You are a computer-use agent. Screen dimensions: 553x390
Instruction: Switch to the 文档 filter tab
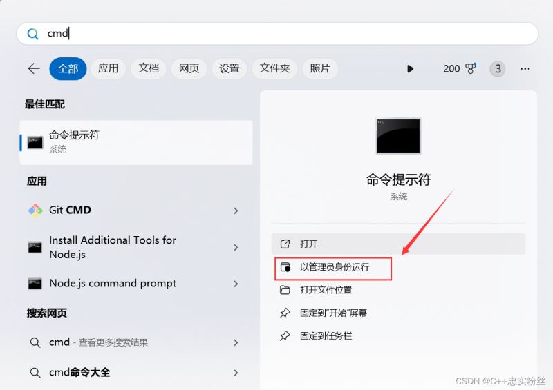pos(149,68)
